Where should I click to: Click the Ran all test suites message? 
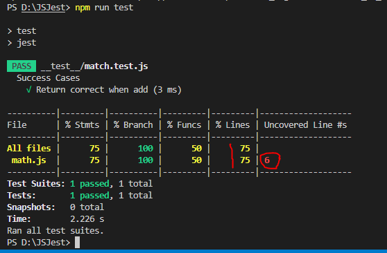(55, 231)
